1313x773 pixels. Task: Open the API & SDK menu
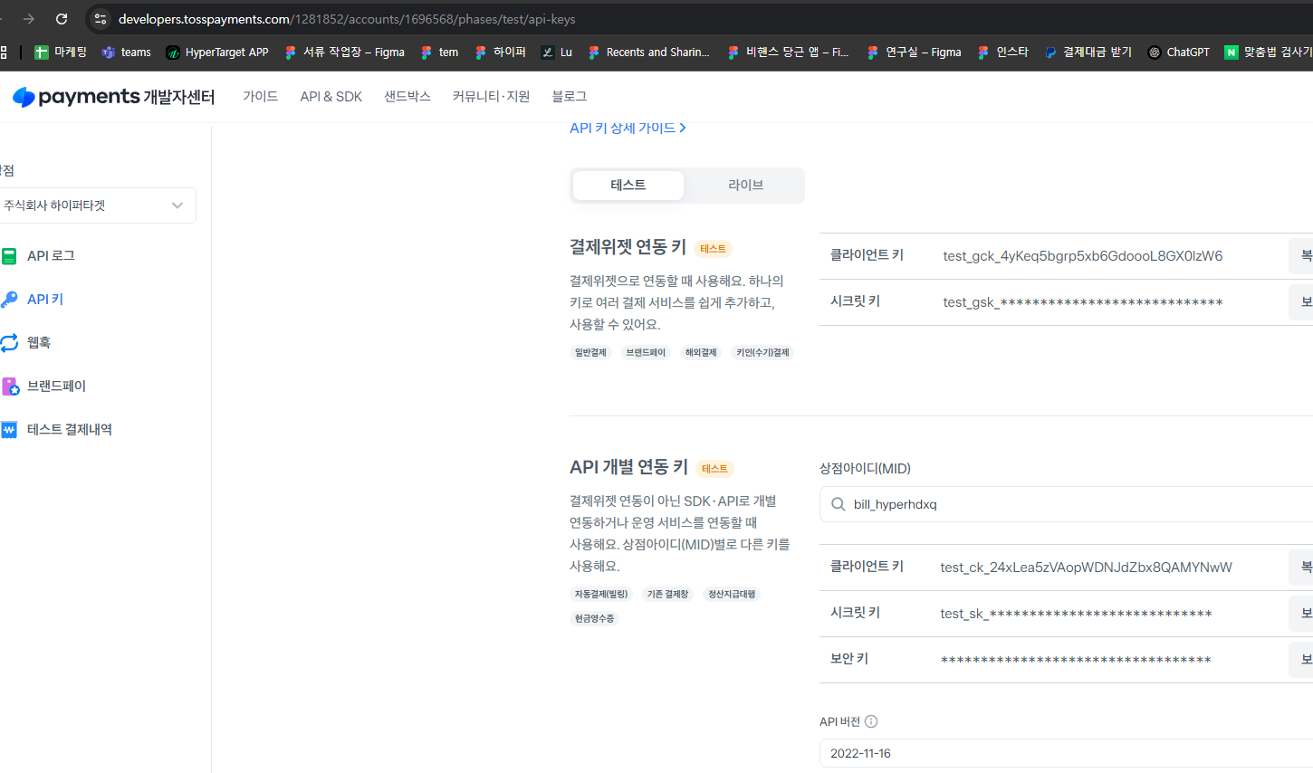click(x=331, y=96)
